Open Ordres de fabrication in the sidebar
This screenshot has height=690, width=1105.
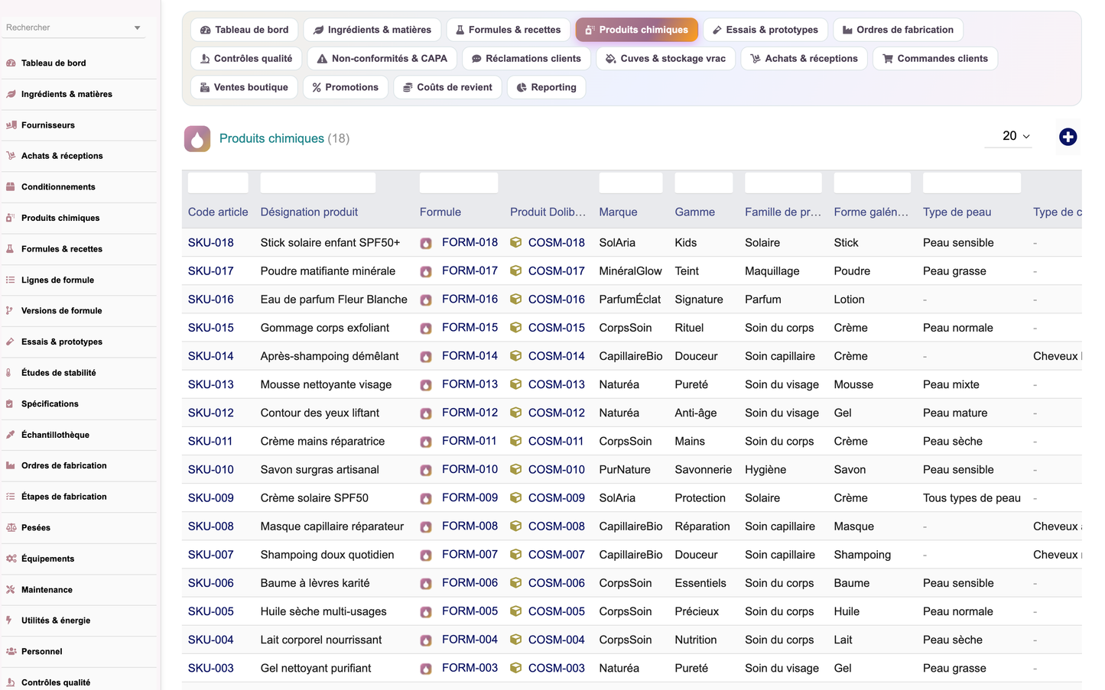pos(64,465)
